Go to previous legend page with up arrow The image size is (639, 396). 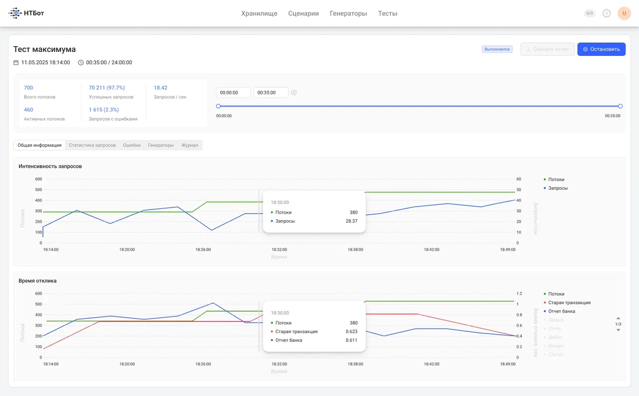[x=618, y=318]
